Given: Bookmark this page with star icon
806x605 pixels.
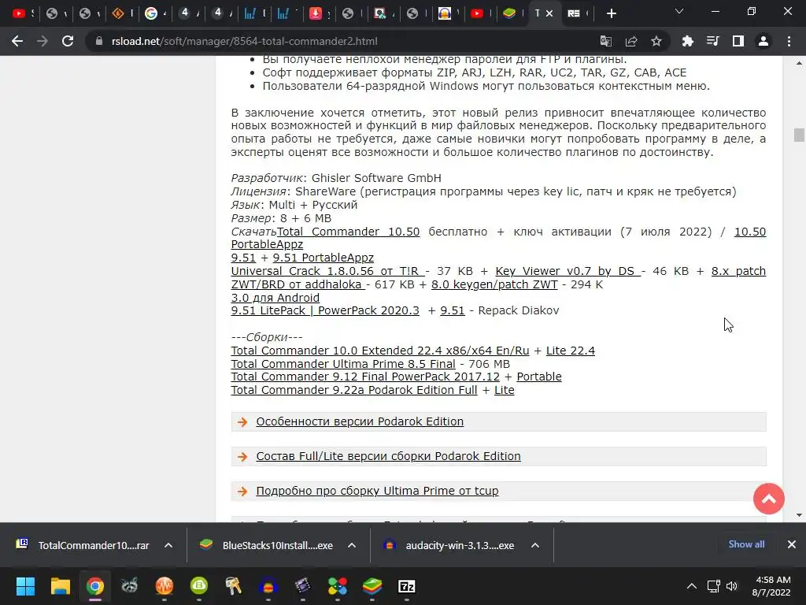Looking at the screenshot, I should pyautogui.click(x=656, y=41).
